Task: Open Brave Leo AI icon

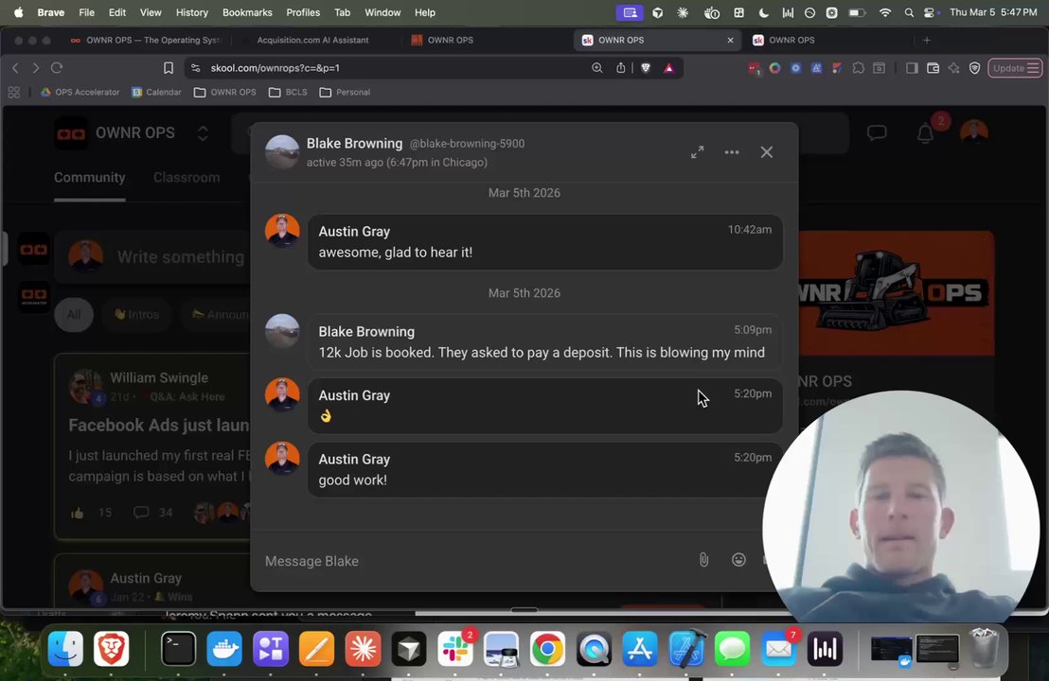Action: coord(954,68)
